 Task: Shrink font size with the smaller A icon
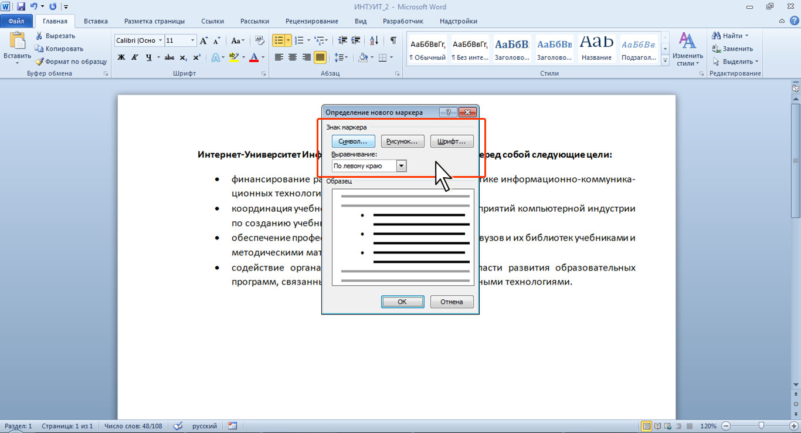tap(216, 40)
